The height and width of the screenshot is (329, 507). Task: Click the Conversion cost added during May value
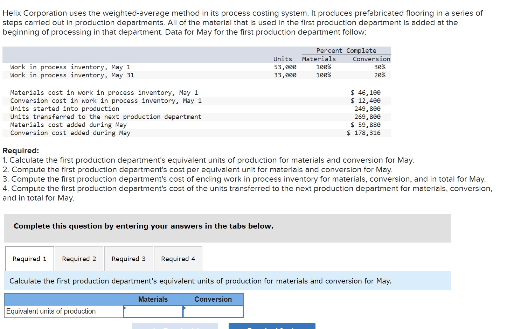click(363, 133)
